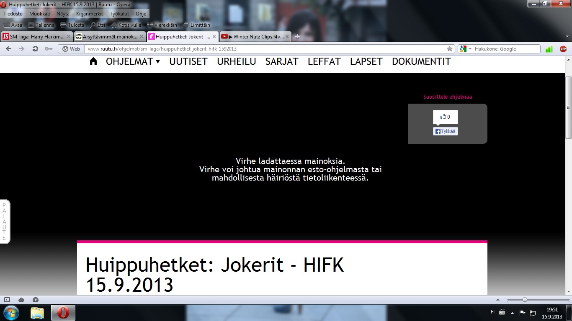Click the back arrow navigation button
572x321 pixels.
point(8,49)
